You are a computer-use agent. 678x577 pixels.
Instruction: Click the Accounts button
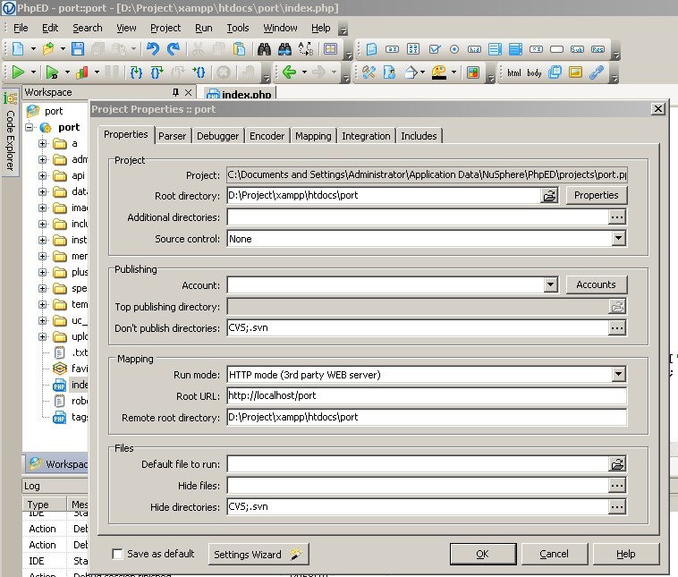[x=597, y=284]
